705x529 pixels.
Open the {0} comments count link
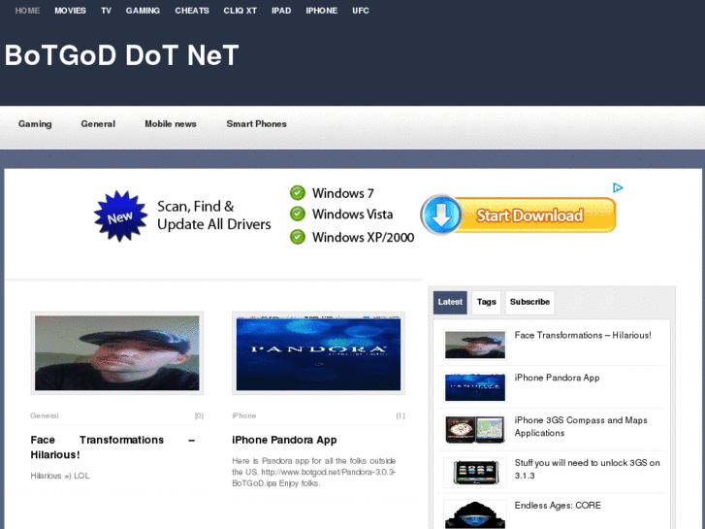click(199, 415)
